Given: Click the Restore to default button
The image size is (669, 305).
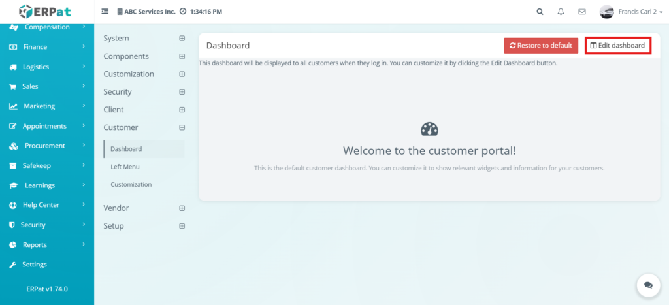Looking at the screenshot, I should click(x=540, y=46).
